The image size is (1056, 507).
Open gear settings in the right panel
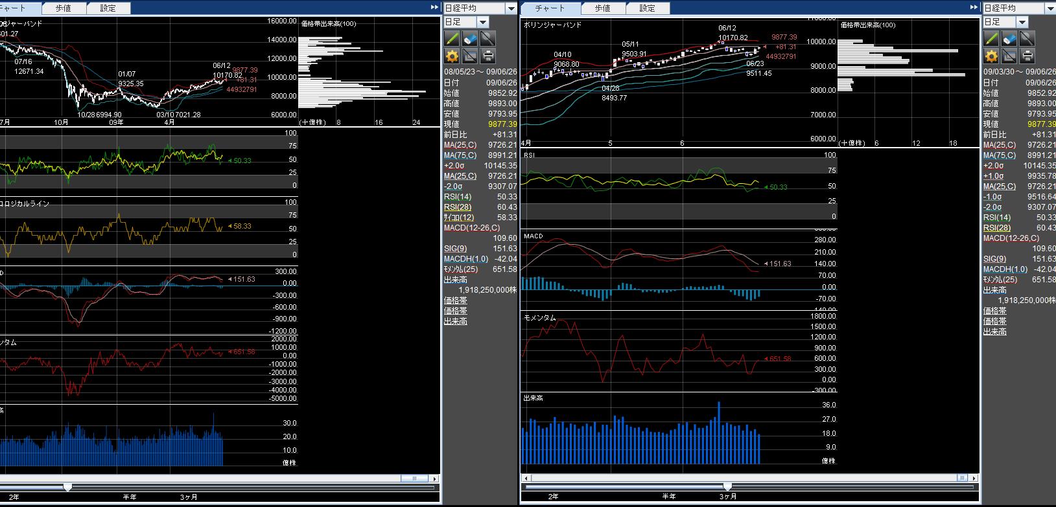[991, 56]
